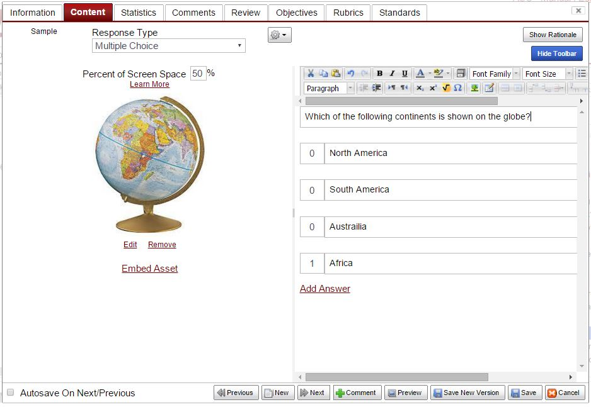This screenshot has height=407, width=591.
Task: Toggle the unordered list icon
Action: coord(583,73)
